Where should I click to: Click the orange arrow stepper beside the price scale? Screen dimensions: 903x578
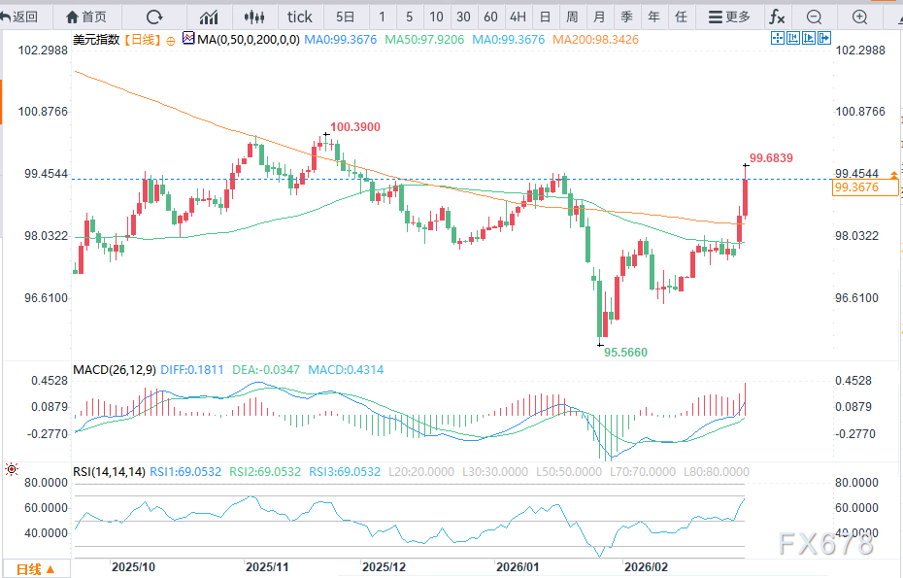coord(893,174)
